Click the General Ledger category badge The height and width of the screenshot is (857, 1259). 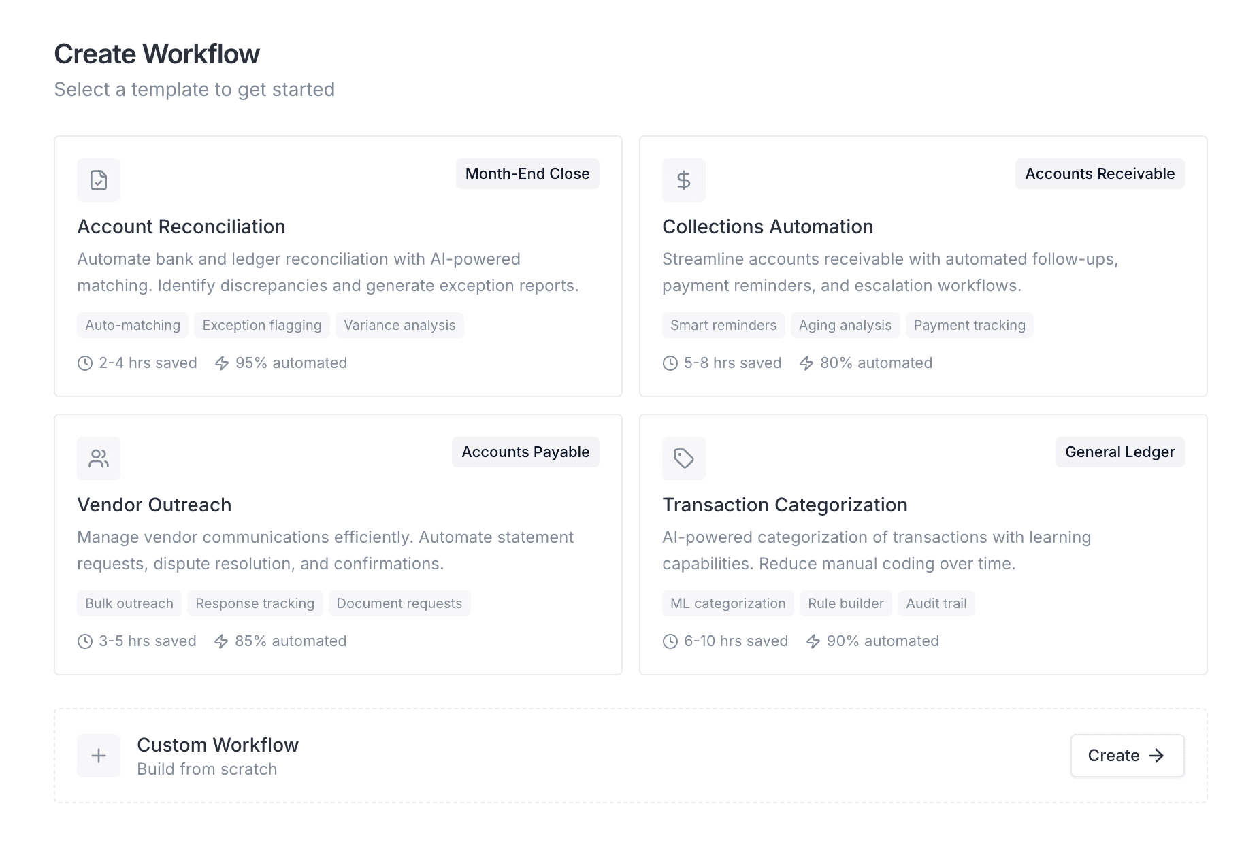(1119, 452)
